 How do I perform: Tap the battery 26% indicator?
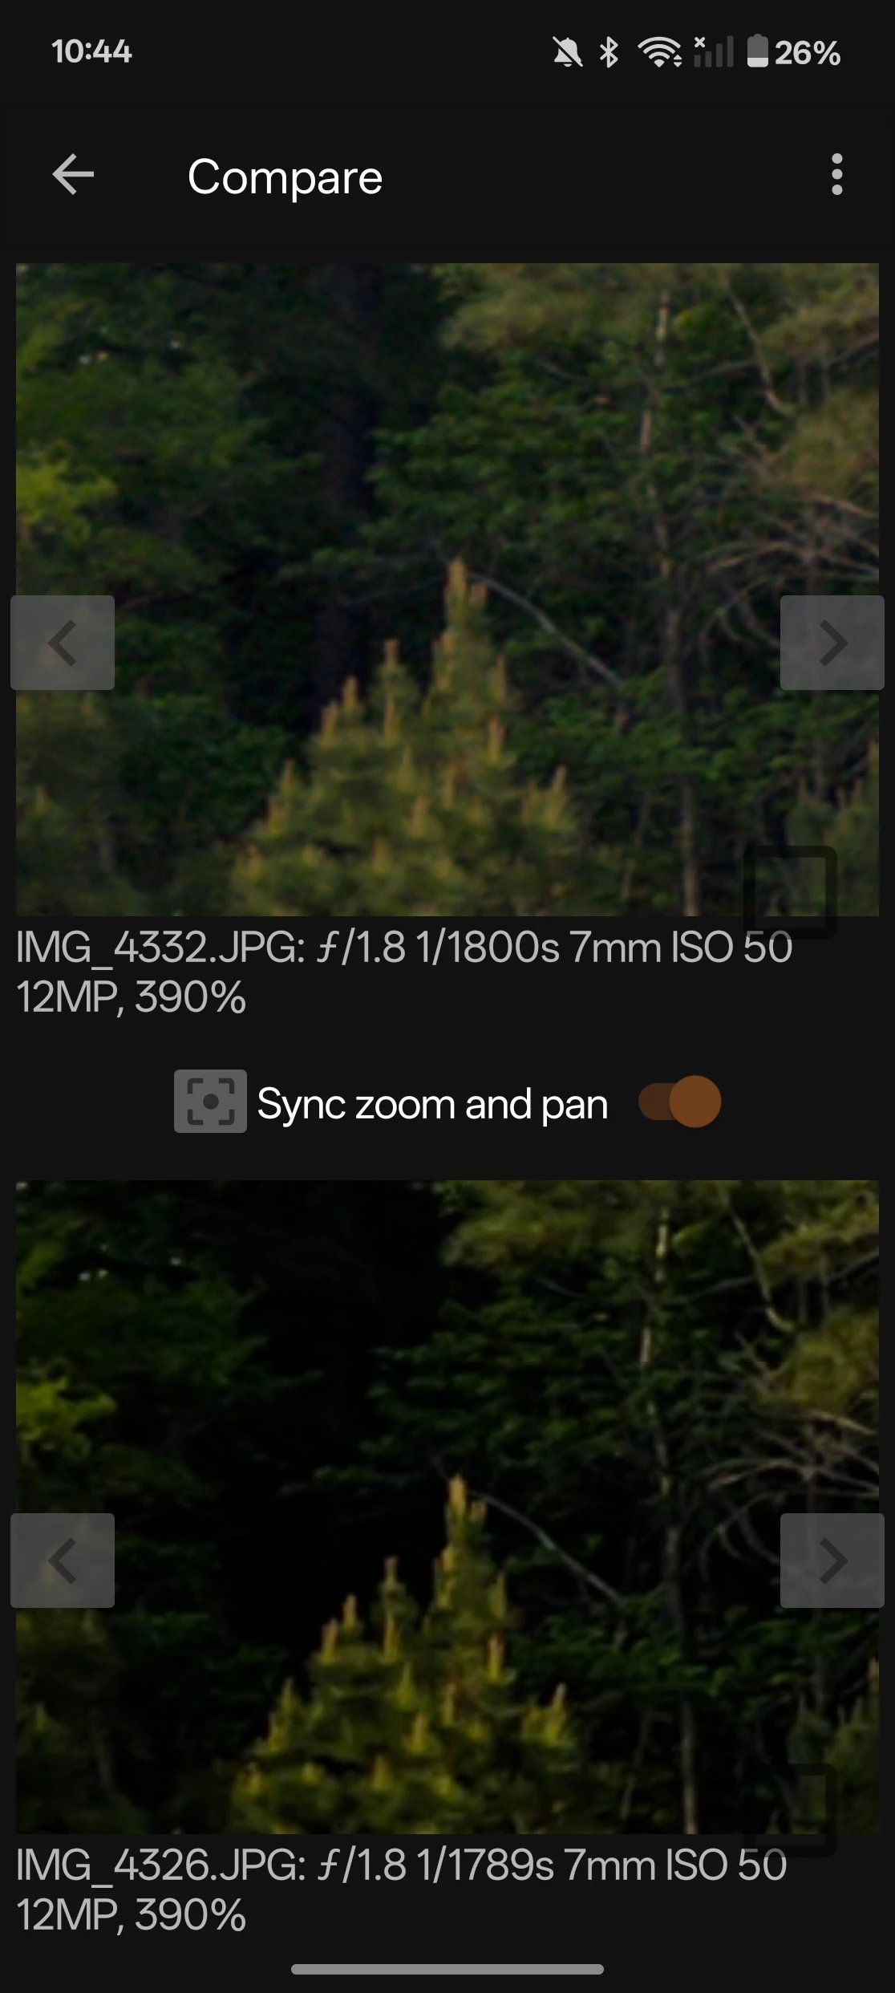coord(793,53)
